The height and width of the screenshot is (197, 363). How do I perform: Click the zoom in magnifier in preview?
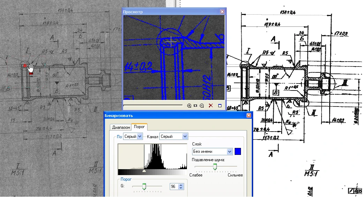(189, 106)
